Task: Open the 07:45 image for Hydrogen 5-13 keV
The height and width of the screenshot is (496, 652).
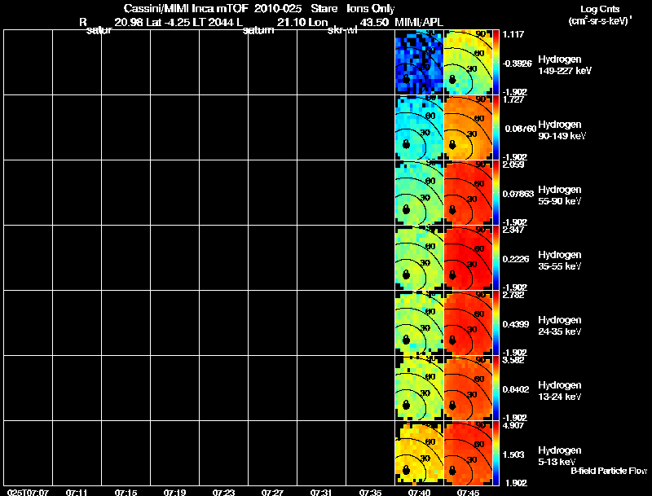Action: point(468,453)
